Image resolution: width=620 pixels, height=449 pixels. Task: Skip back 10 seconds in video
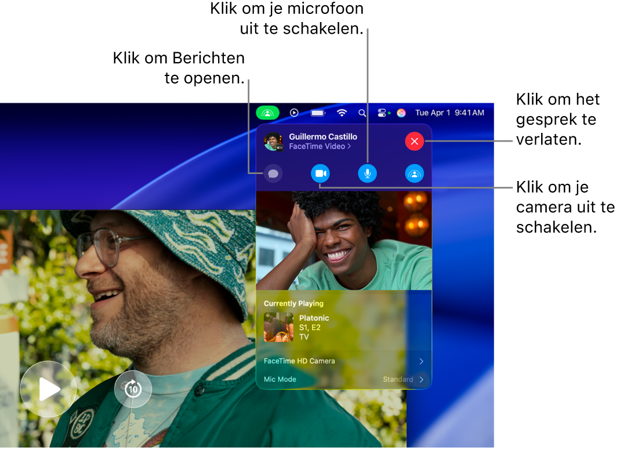coord(133,389)
